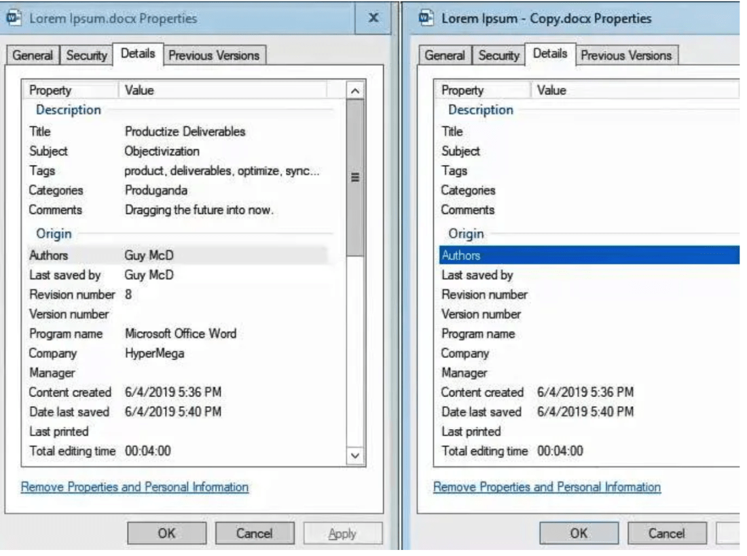Click the Property column header in Copy.docx window

483,90
